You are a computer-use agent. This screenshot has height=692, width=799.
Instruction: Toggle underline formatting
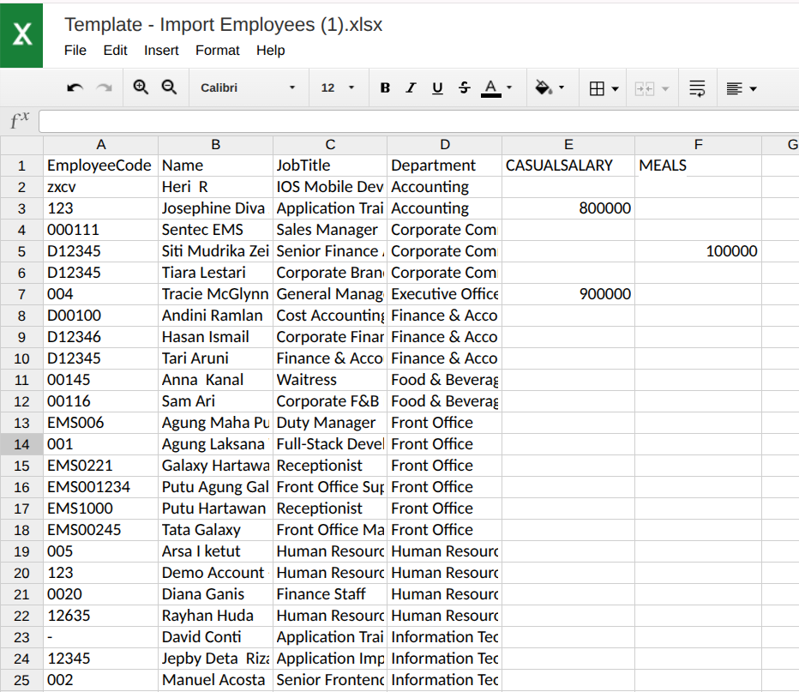437,87
